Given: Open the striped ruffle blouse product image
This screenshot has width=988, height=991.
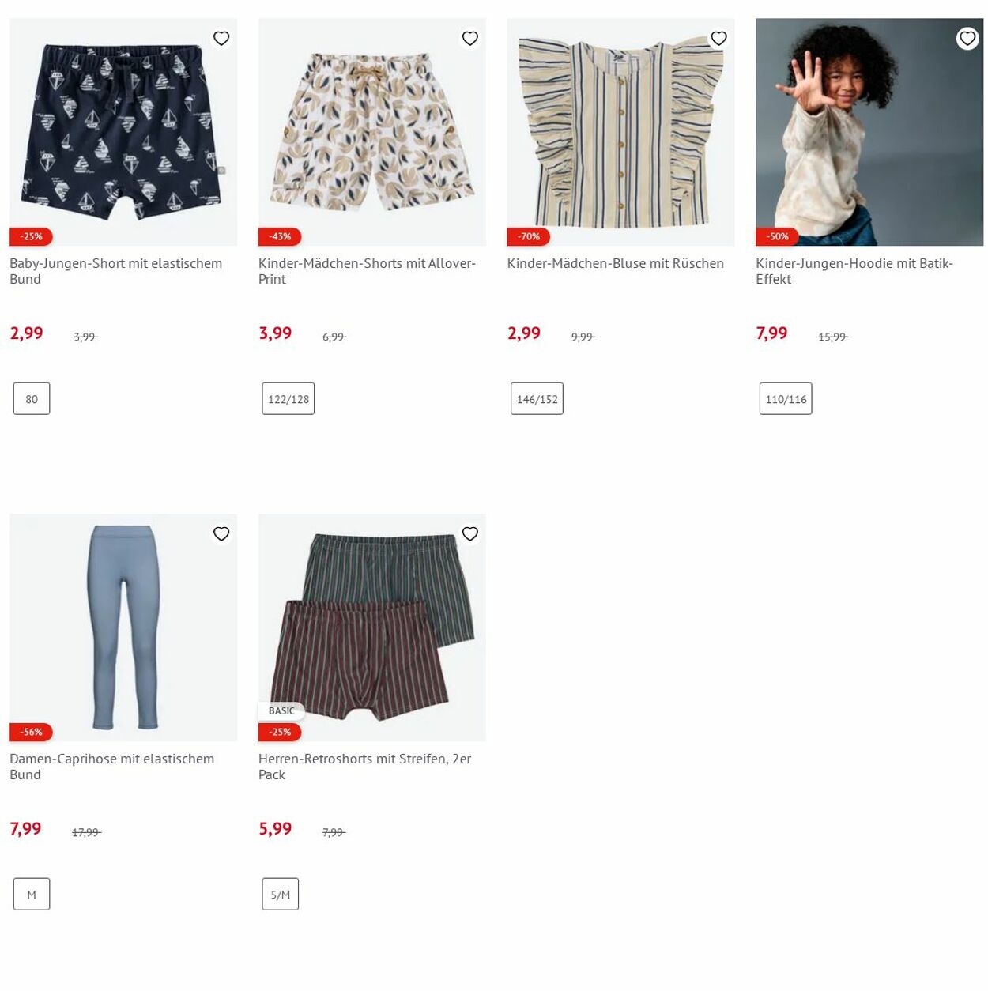Looking at the screenshot, I should point(620,132).
